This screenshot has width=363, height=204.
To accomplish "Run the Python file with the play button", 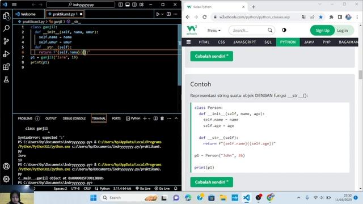I will pyautogui.click(x=158, y=14).
